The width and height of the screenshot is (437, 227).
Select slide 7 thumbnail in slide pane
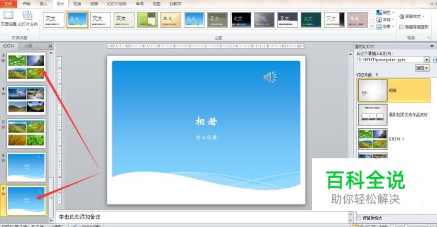(26, 201)
